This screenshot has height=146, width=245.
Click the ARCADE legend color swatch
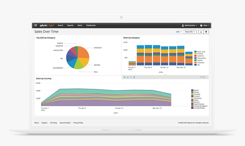point(195,54)
